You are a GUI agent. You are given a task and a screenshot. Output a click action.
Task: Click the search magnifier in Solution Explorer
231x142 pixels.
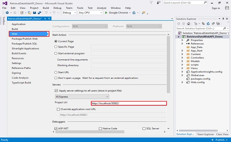(225, 28)
